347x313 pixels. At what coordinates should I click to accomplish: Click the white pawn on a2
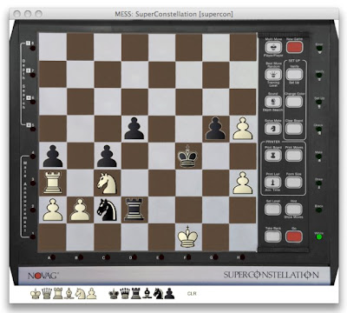pyautogui.click(x=53, y=210)
